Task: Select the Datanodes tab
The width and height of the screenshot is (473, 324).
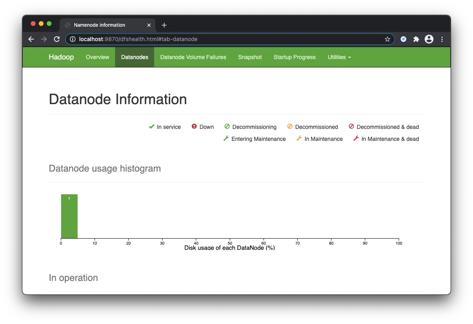Action: tap(135, 57)
